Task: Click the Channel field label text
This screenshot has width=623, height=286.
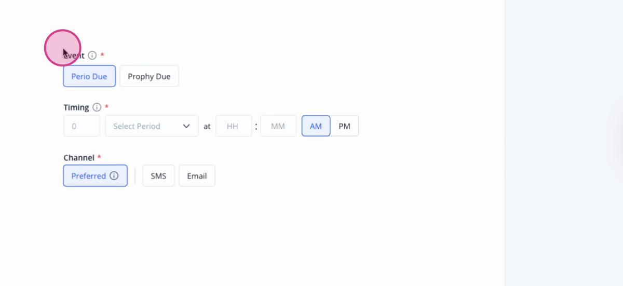Action: tap(79, 157)
